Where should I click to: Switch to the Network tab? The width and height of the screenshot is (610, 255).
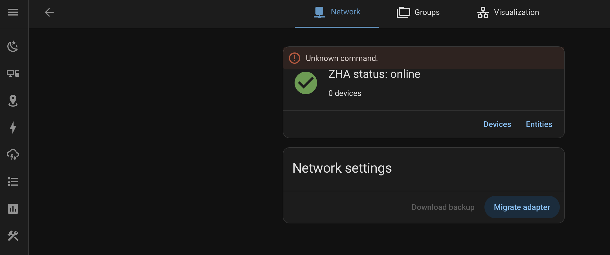[x=337, y=12]
